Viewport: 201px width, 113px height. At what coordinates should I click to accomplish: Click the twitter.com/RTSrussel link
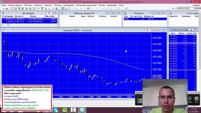point(16,99)
